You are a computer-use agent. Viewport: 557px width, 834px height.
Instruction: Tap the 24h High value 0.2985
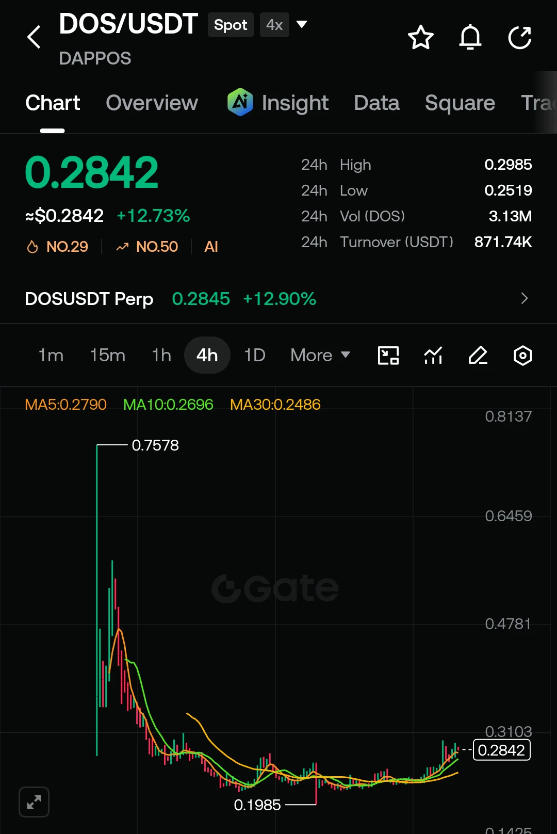point(508,165)
